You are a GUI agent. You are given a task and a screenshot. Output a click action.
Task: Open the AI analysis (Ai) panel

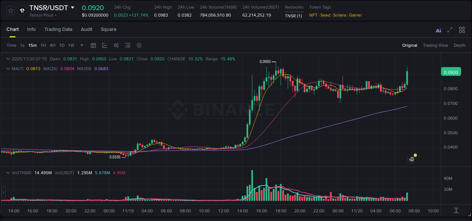click(x=438, y=30)
